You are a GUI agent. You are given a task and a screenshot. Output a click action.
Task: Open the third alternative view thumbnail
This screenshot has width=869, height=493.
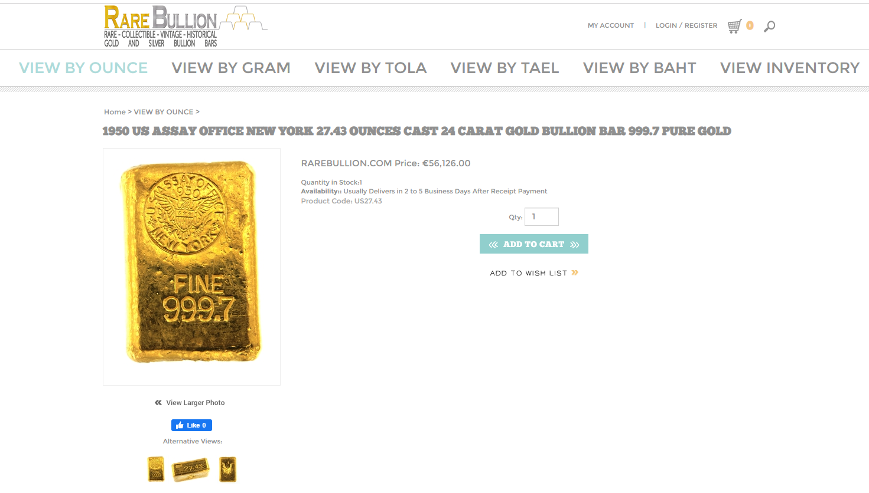pyautogui.click(x=227, y=469)
